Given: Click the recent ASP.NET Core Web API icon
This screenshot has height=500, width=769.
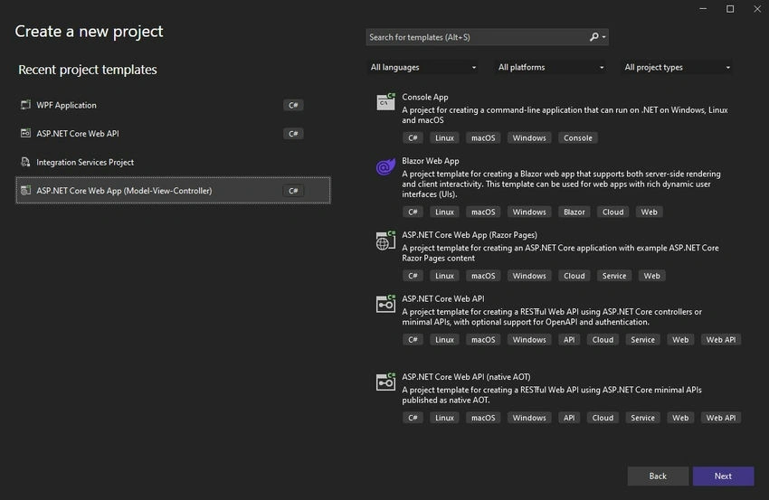Looking at the screenshot, I should click(x=25, y=133).
